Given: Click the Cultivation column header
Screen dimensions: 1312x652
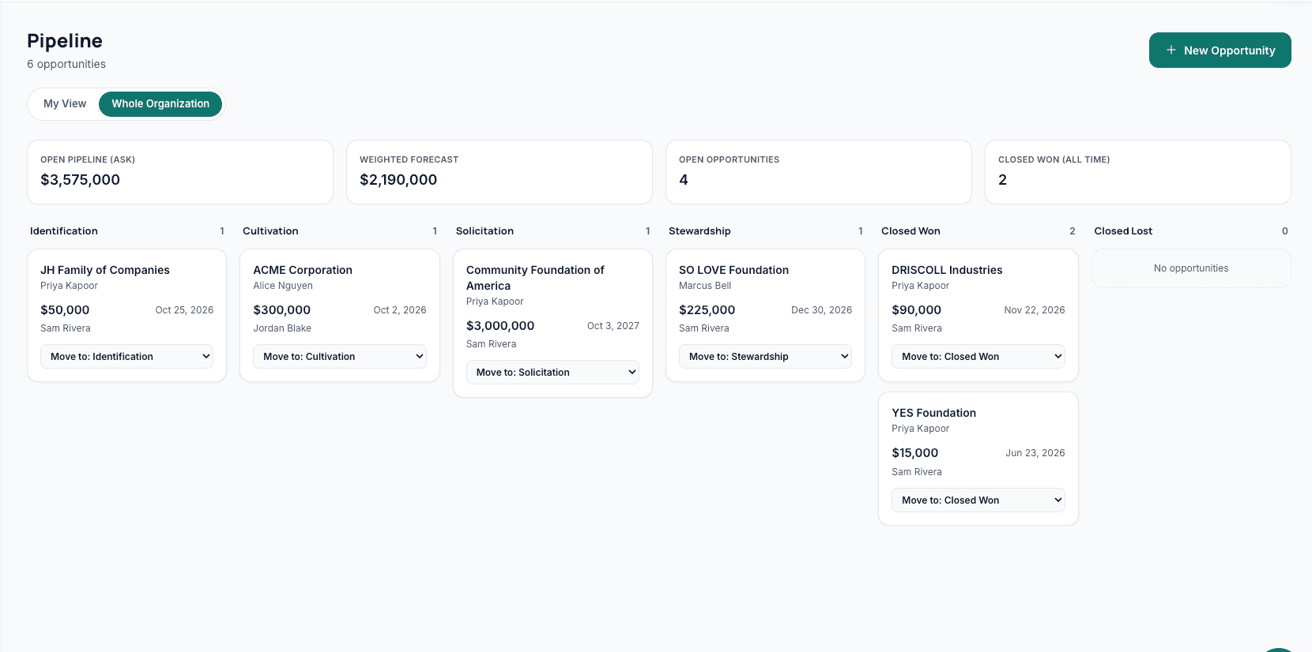Looking at the screenshot, I should 270,230.
